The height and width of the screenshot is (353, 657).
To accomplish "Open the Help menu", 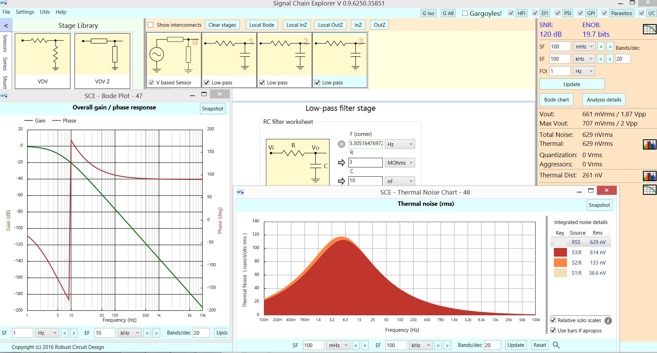I will 61,12.
